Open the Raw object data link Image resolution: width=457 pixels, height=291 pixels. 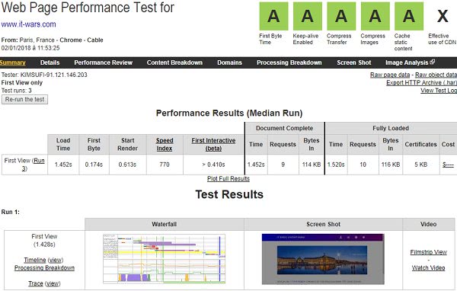pos(436,75)
